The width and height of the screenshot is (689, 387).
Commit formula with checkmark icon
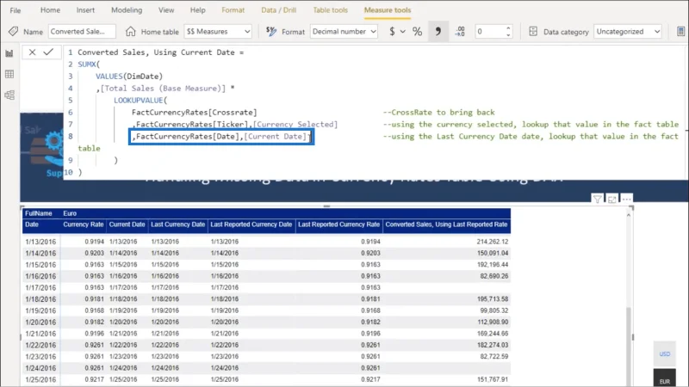[x=48, y=52]
